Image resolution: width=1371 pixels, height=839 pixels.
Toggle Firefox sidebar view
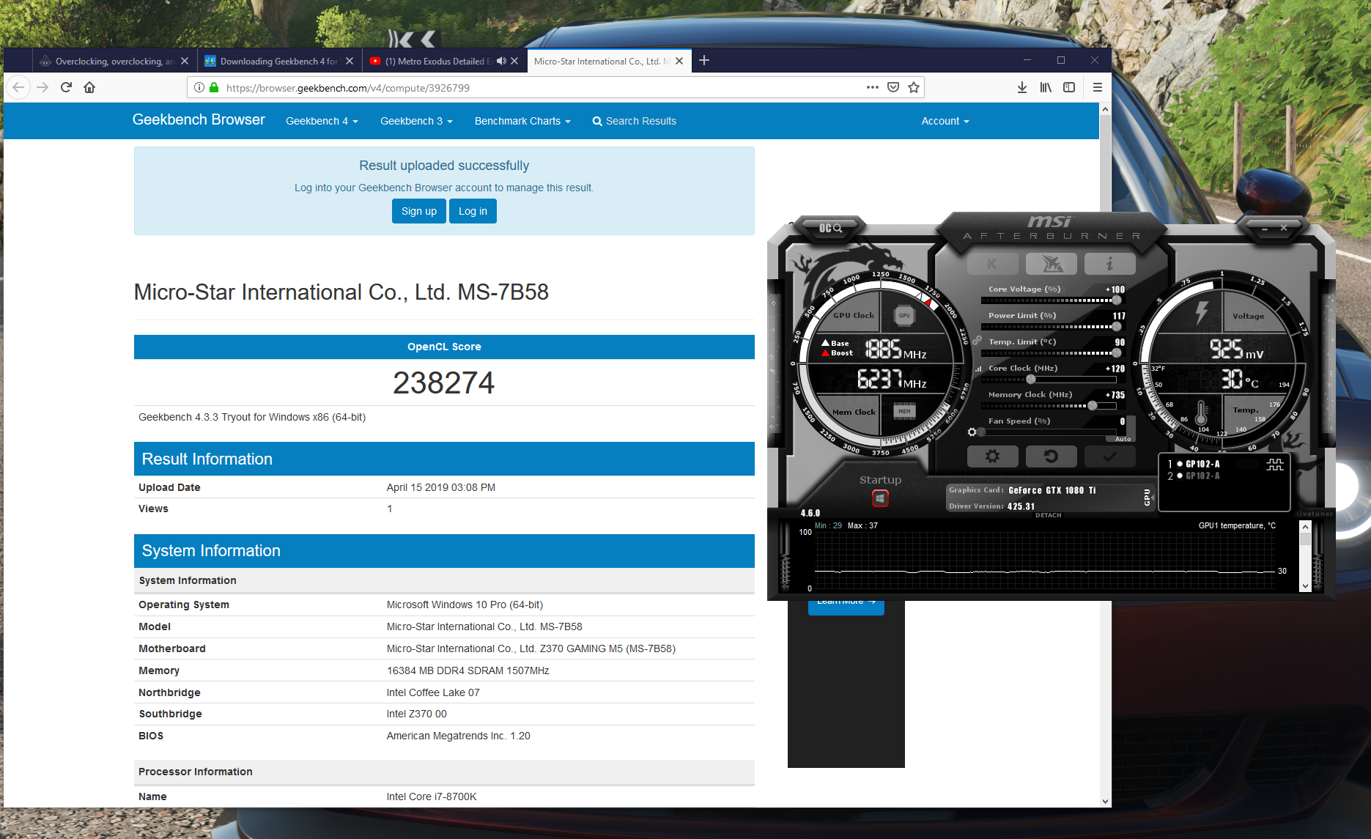(1069, 87)
